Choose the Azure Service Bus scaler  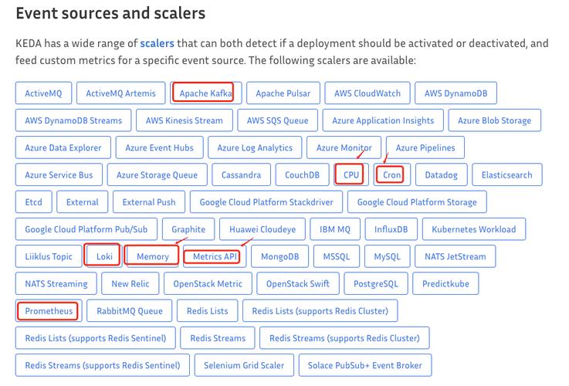tap(59, 175)
